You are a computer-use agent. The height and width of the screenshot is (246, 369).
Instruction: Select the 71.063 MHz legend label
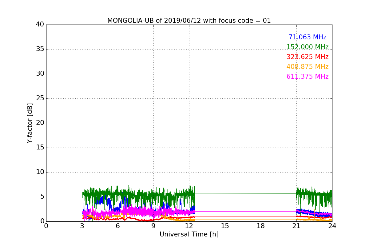307,37
